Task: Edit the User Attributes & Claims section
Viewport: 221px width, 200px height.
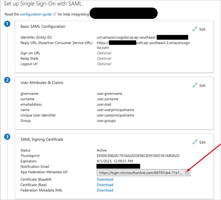Action: click(x=199, y=85)
